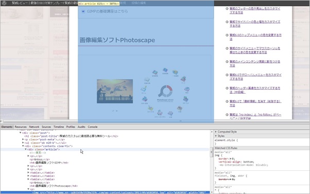Collapse the Styles section
This screenshot has height=194, width=310.
pyautogui.click(x=216, y=136)
